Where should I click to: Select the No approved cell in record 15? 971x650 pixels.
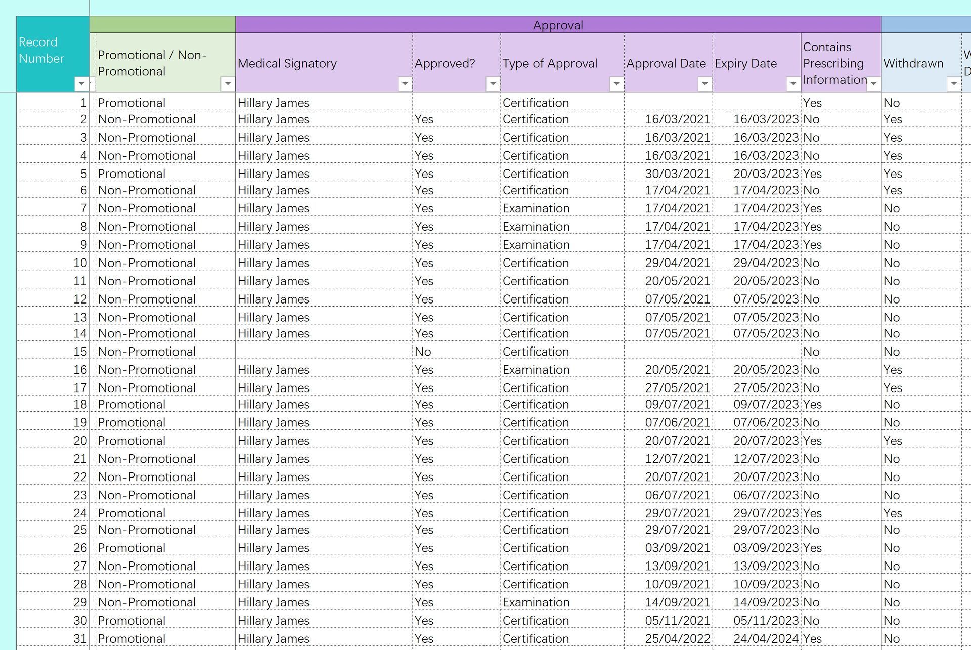(457, 351)
